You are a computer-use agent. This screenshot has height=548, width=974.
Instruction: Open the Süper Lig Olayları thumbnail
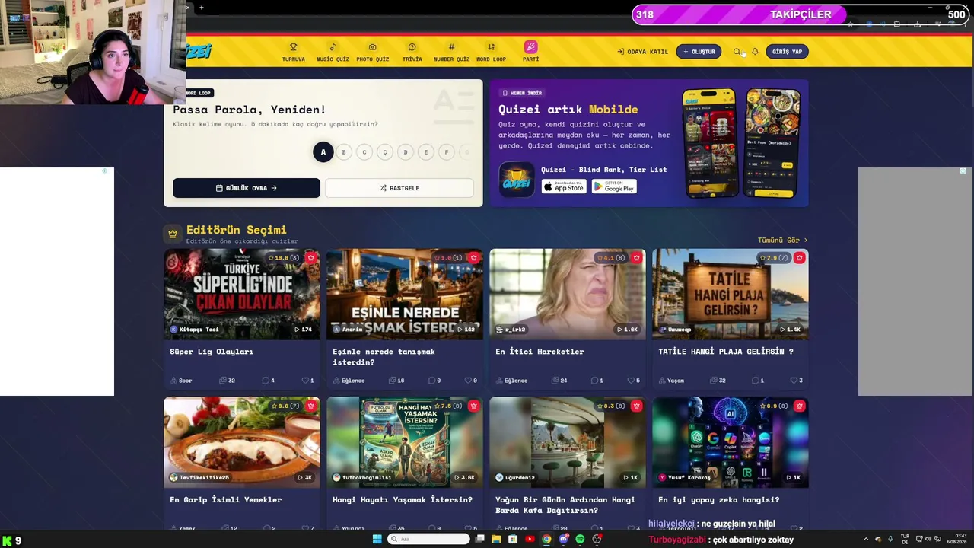point(242,295)
